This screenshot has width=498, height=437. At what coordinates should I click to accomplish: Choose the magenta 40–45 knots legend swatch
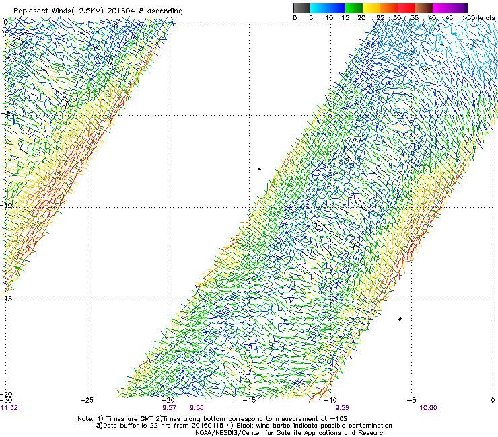(x=443, y=8)
